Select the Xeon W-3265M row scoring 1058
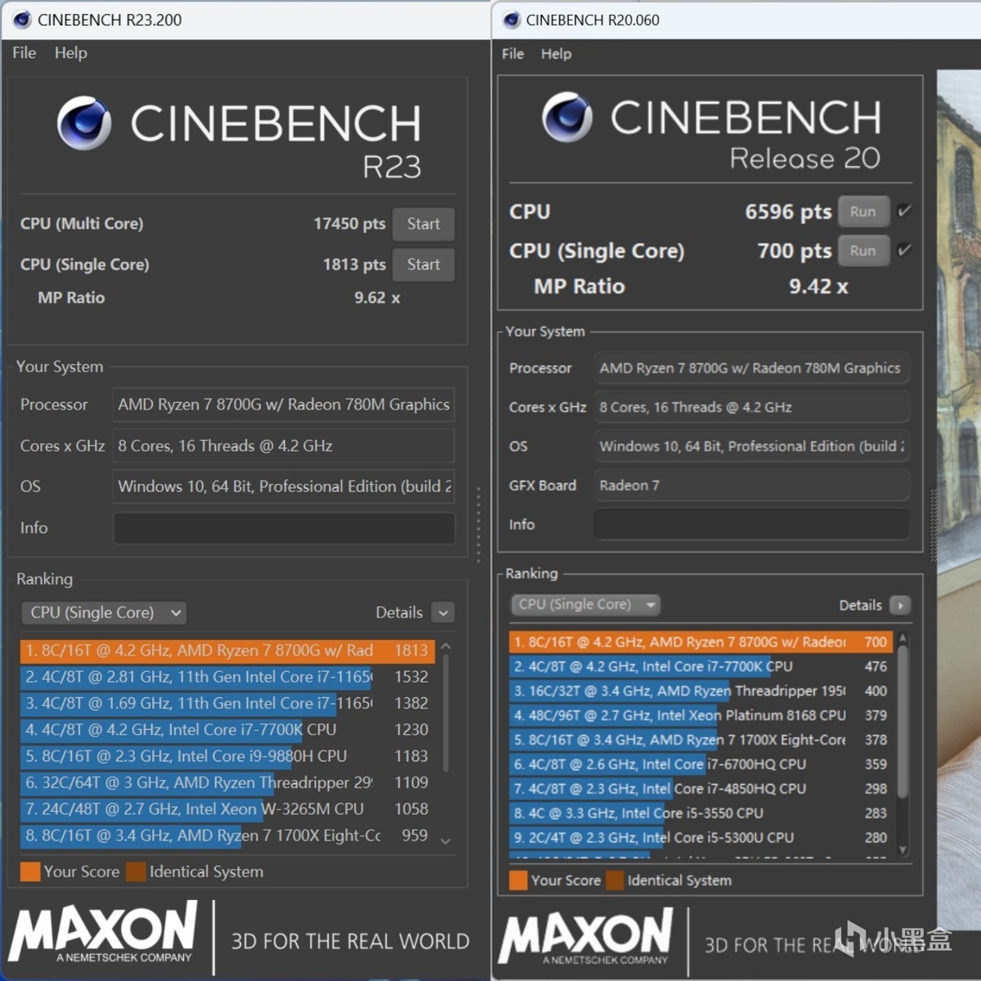The image size is (981, 981). (227, 809)
